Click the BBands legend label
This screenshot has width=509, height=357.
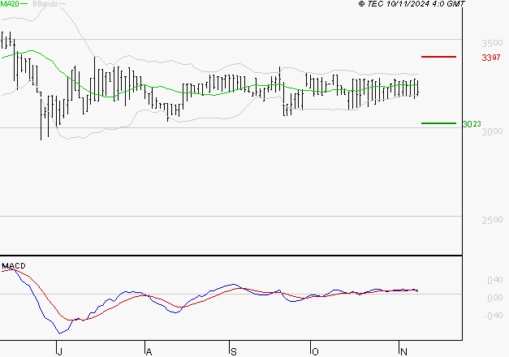click(x=45, y=4)
